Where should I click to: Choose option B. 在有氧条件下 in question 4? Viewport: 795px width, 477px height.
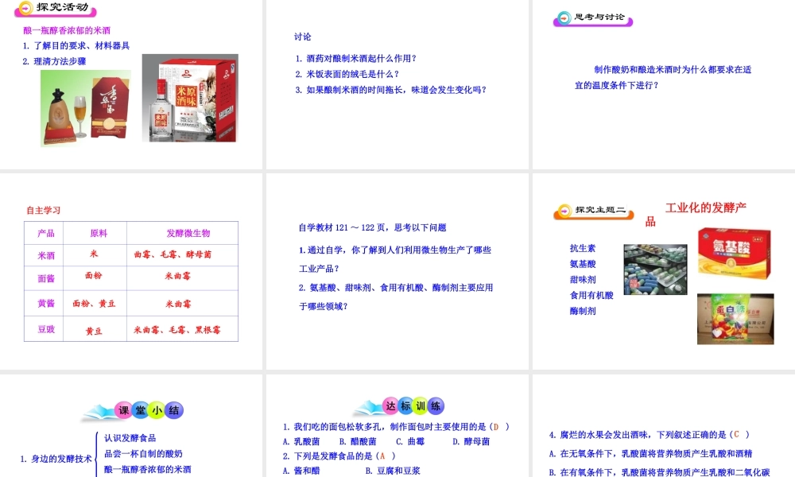[659, 472]
